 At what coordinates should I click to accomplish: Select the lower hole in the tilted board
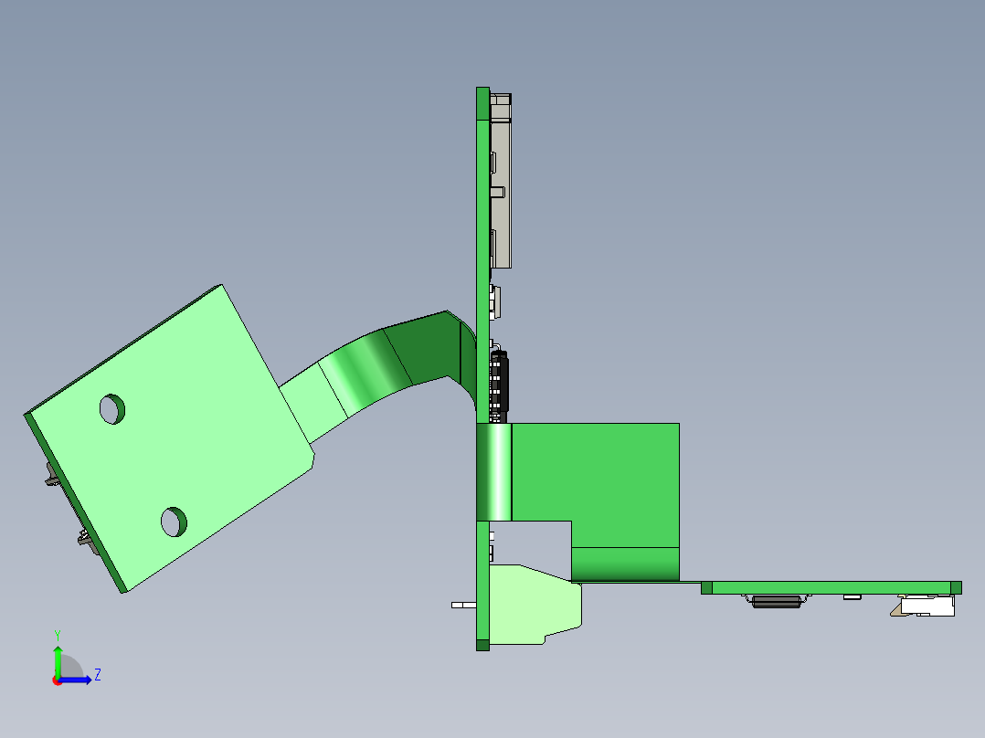pos(174,522)
